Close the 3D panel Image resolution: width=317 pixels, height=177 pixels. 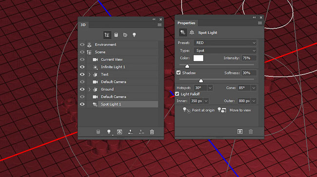click(161, 20)
